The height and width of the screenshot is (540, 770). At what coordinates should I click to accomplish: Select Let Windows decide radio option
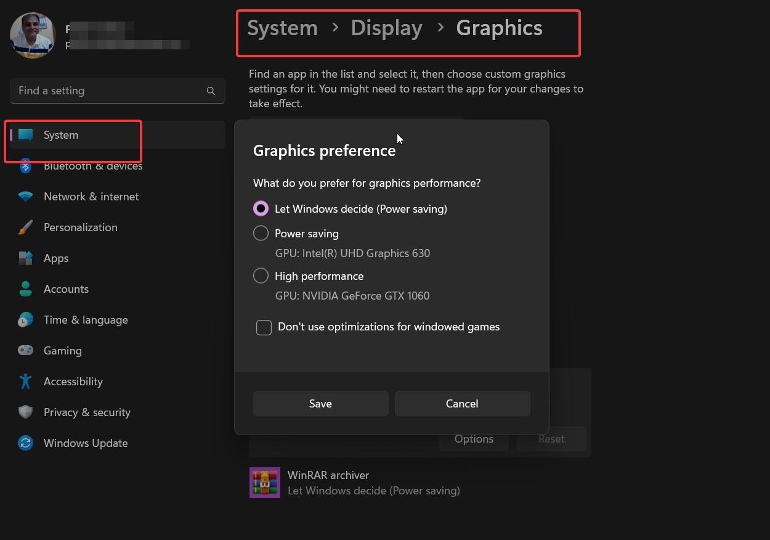261,209
